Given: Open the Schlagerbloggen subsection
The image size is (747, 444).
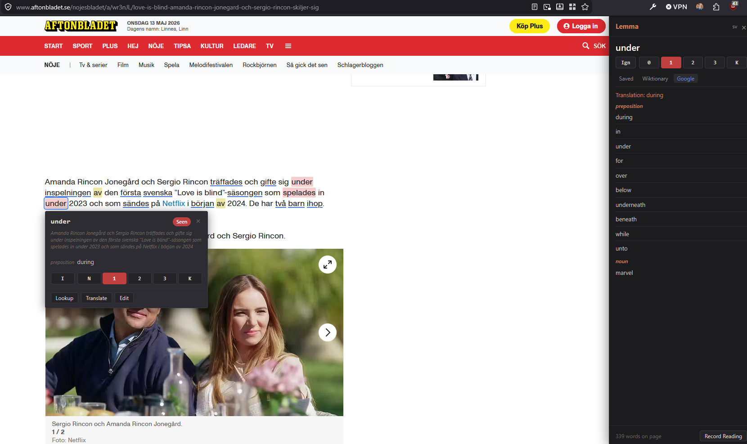Looking at the screenshot, I should point(360,65).
